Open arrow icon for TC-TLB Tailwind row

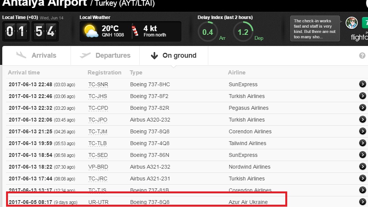coord(362,143)
